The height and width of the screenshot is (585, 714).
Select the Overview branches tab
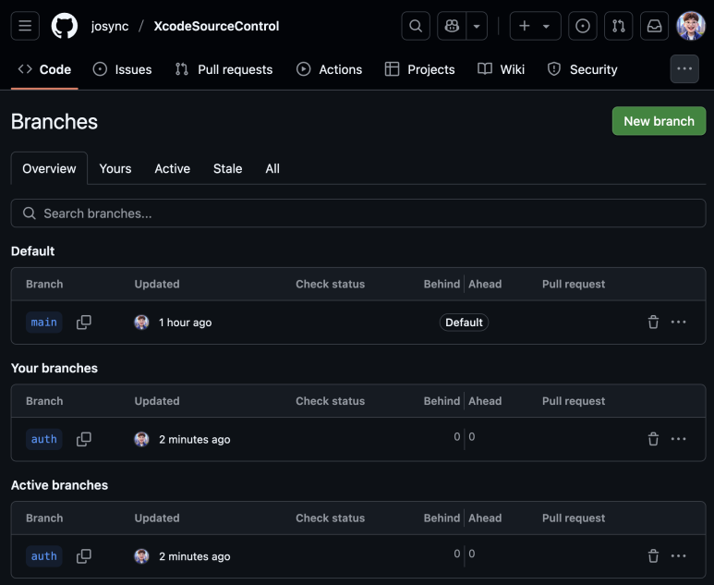49,168
